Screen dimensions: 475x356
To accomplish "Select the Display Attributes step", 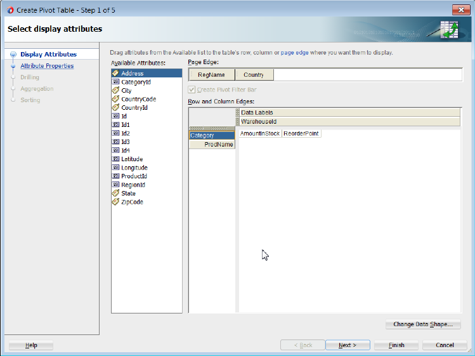I will pos(48,55).
